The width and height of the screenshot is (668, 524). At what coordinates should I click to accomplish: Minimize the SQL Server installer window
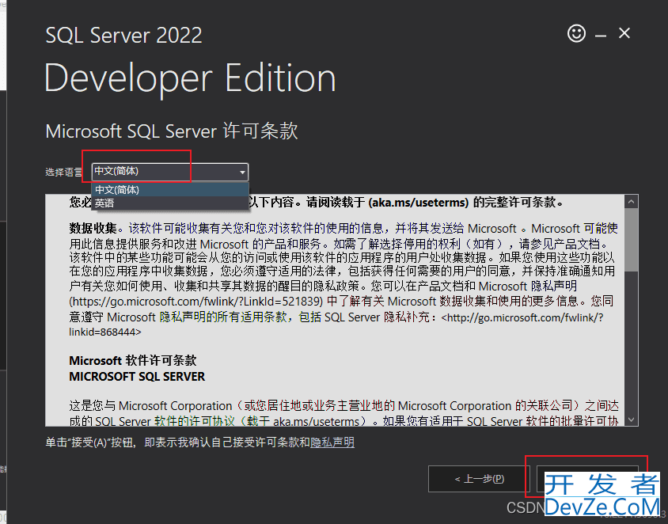click(601, 36)
